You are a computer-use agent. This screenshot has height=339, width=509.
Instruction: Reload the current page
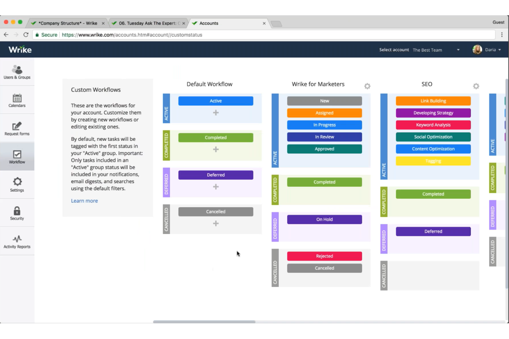26,35
